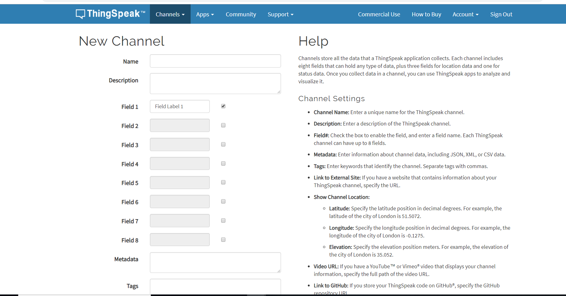Expand the Account menu

click(465, 14)
